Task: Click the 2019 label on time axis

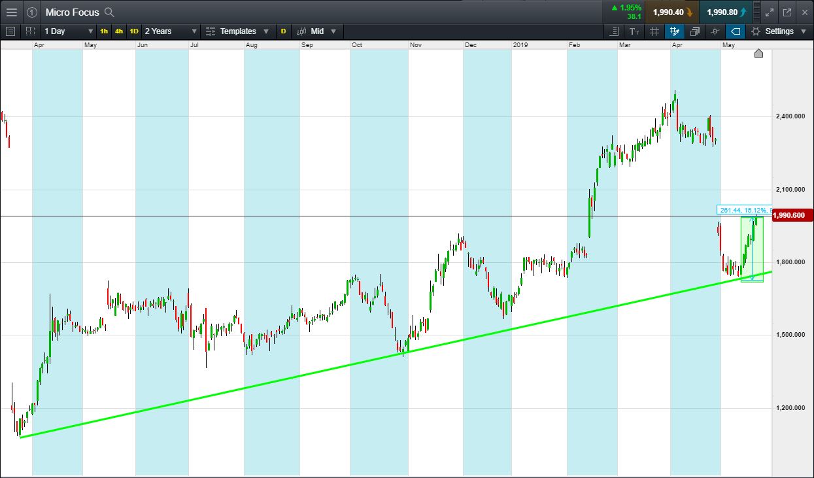Action: pos(521,44)
